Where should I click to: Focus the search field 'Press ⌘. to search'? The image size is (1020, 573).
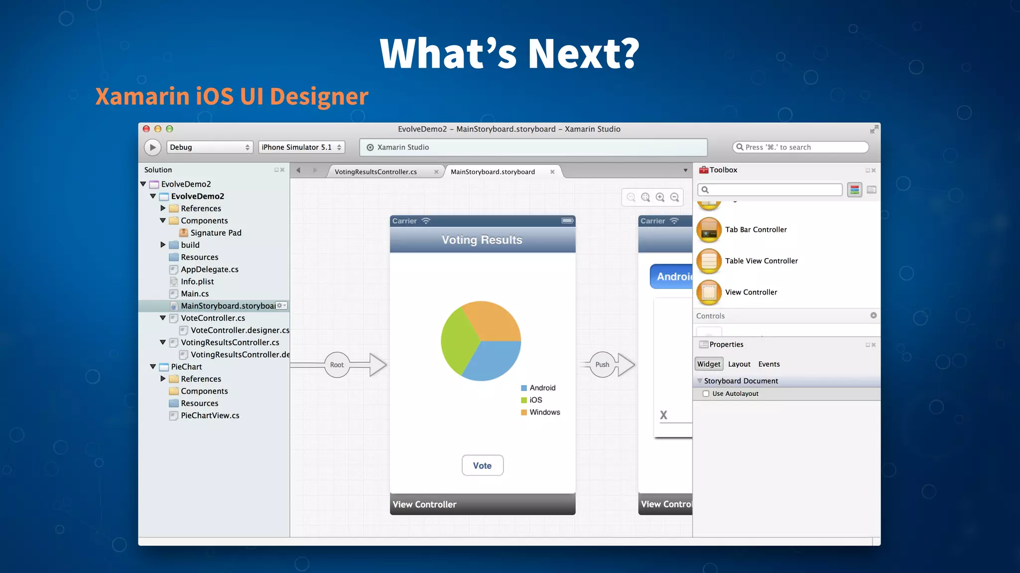(x=800, y=147)
